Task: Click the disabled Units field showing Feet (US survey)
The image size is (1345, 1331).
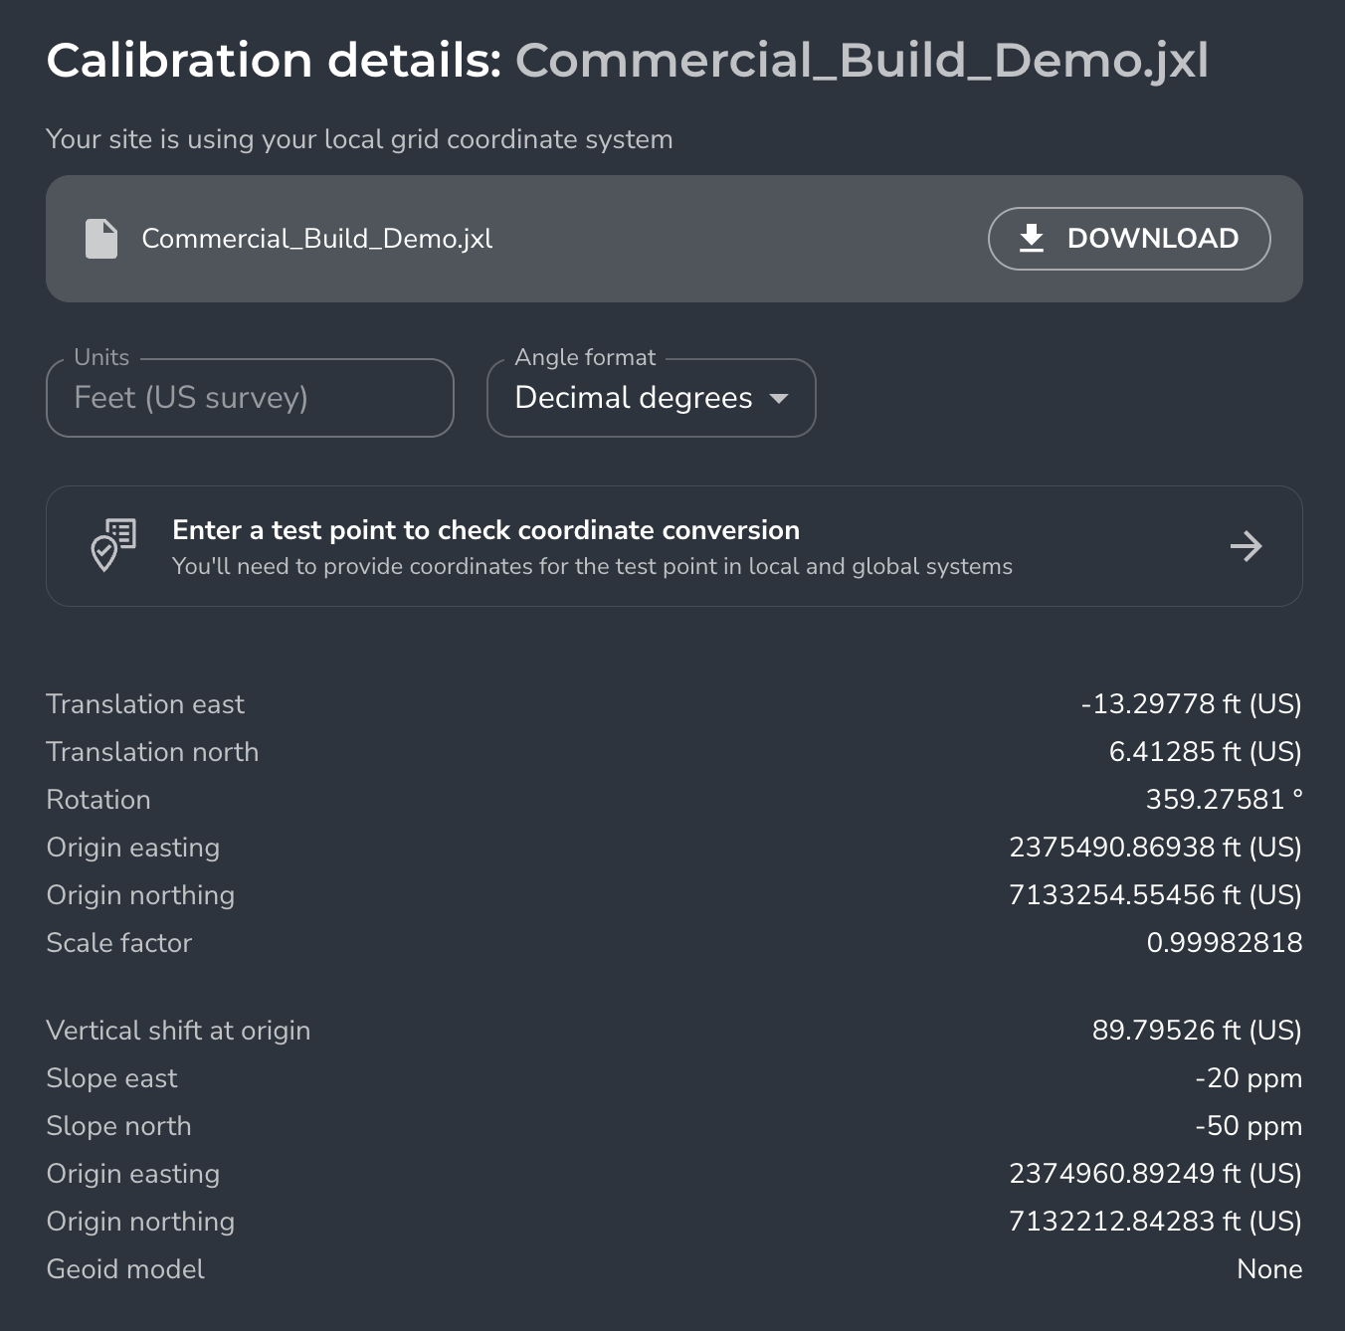Action: pyautogui.click(x=250, y=398)
